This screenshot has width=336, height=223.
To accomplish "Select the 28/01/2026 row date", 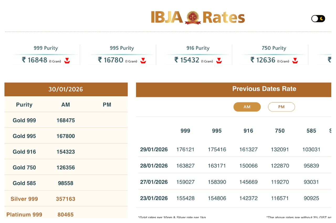I will tap(154, 166).
